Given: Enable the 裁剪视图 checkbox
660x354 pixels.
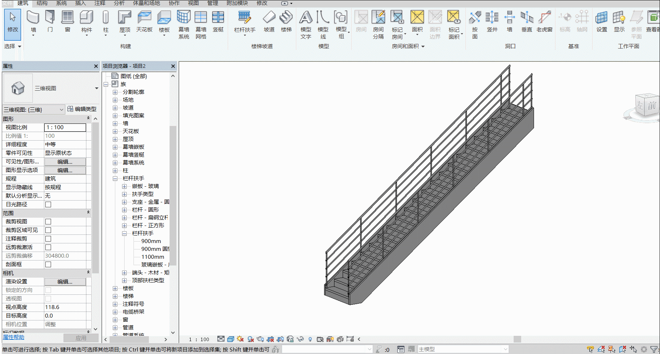Looking at the screenshot, I should tap(48, 222).
